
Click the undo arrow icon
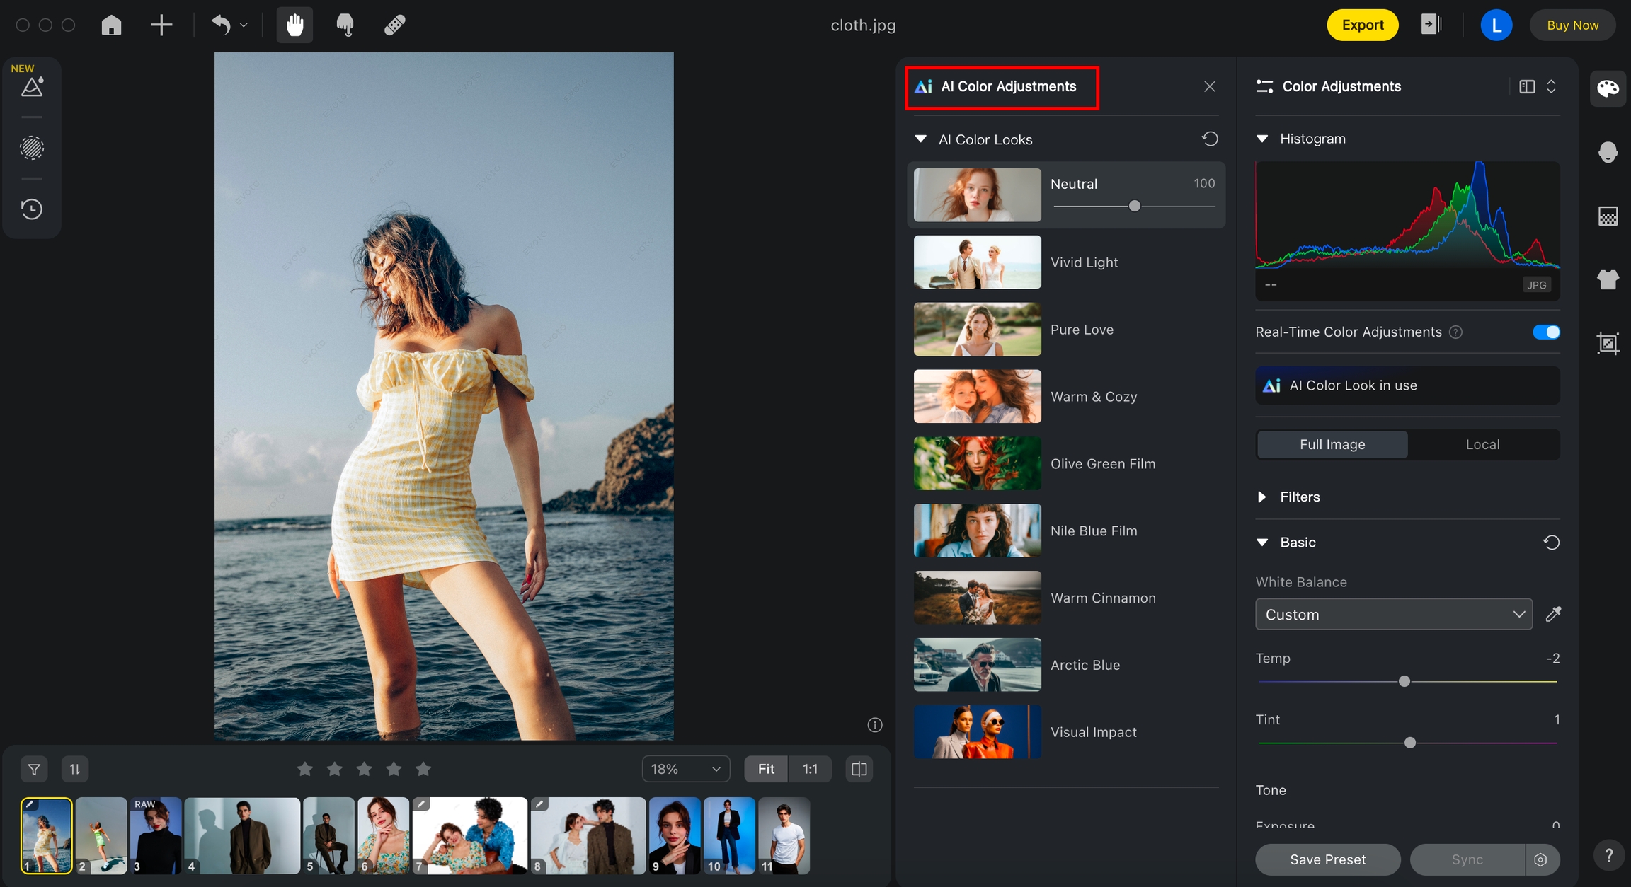coord(221,25)
